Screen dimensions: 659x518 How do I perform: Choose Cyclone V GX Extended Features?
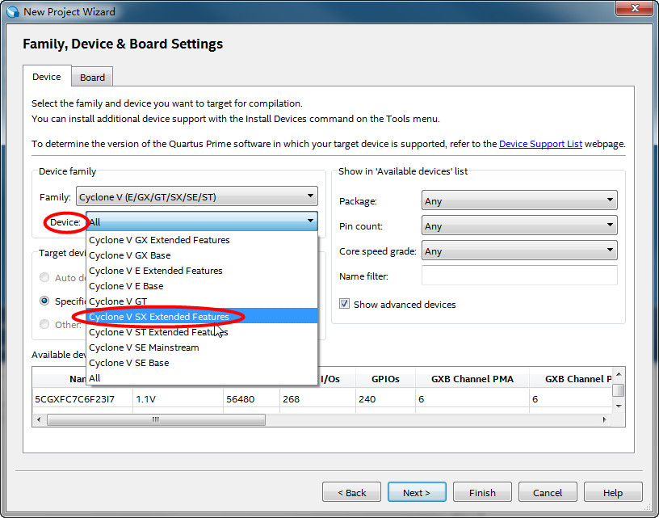[202, 240]
